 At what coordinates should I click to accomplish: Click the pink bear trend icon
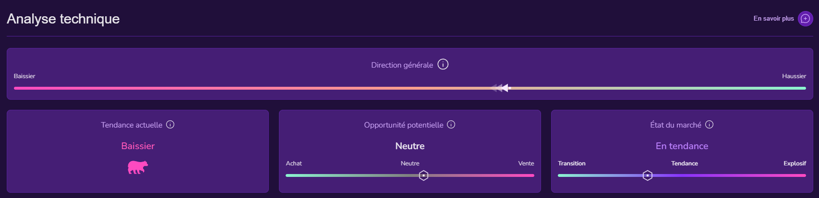pos(138,167)
